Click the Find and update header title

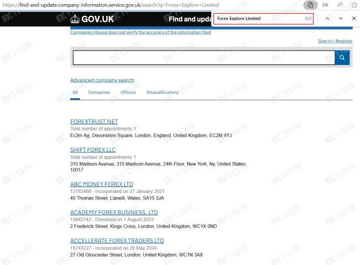click(189, 19)
